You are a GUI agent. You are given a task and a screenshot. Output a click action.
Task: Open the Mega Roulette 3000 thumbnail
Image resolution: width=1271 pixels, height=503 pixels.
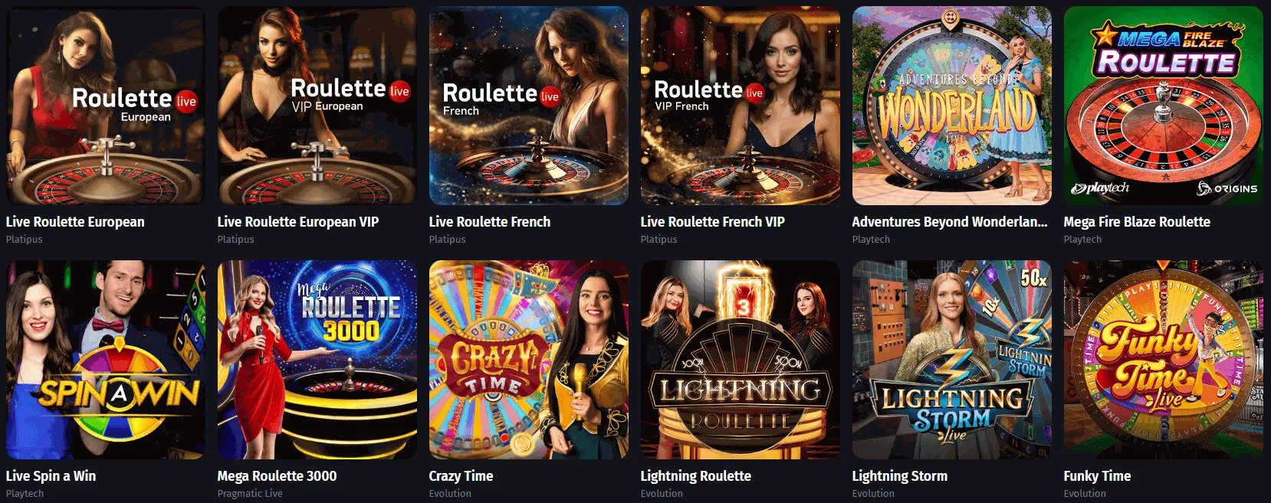click(317, 360)
